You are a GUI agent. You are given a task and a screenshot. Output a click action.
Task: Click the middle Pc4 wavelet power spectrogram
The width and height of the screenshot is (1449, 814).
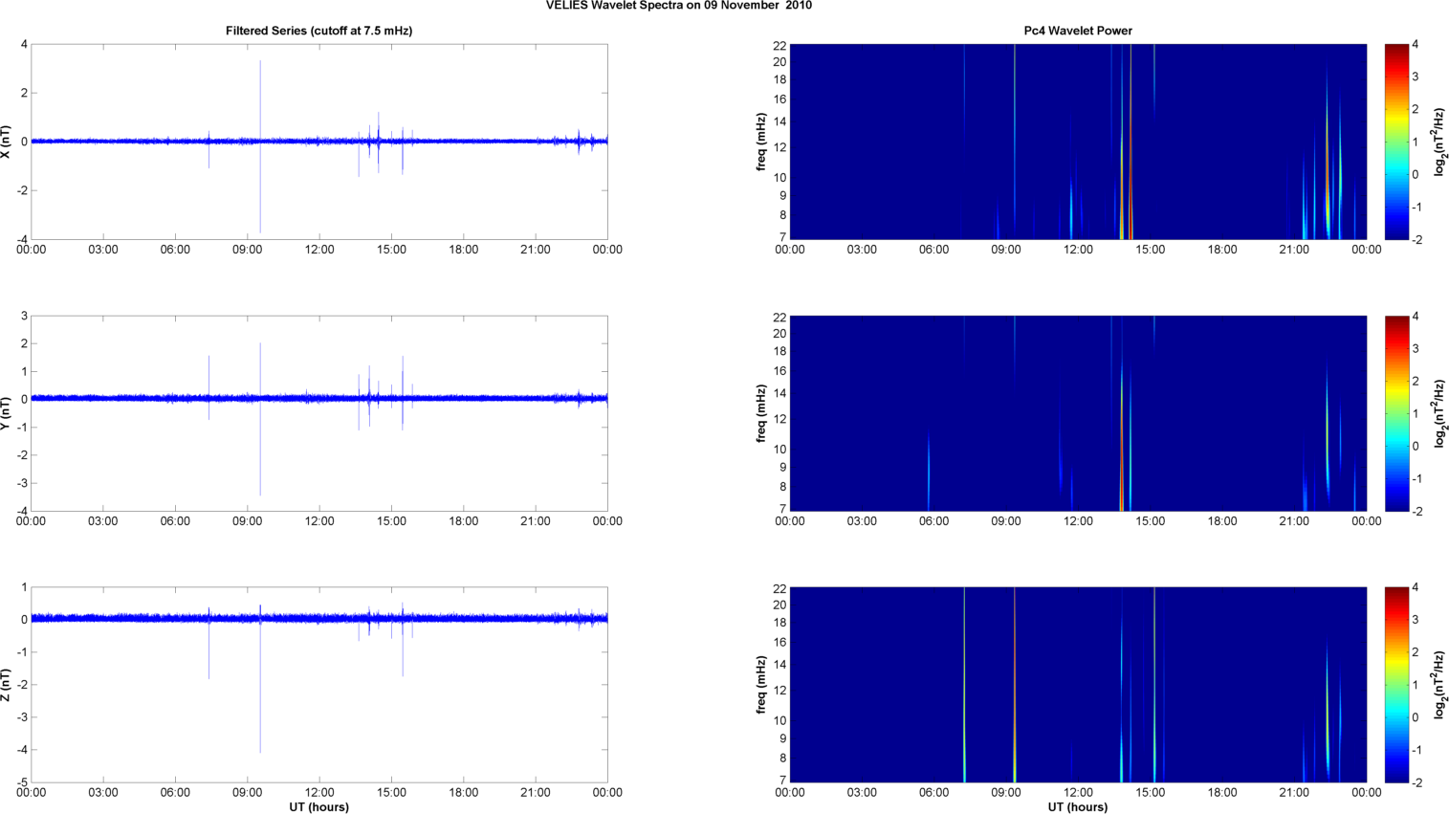coord(1078,413)
